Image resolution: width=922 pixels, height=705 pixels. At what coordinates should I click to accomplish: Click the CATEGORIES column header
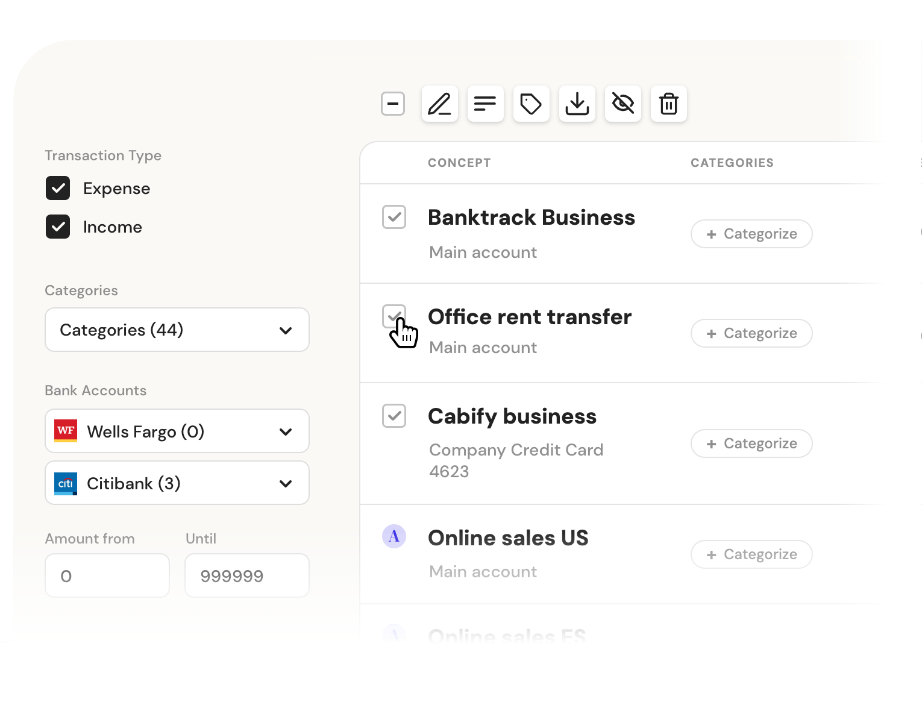(x=732, y=163)
